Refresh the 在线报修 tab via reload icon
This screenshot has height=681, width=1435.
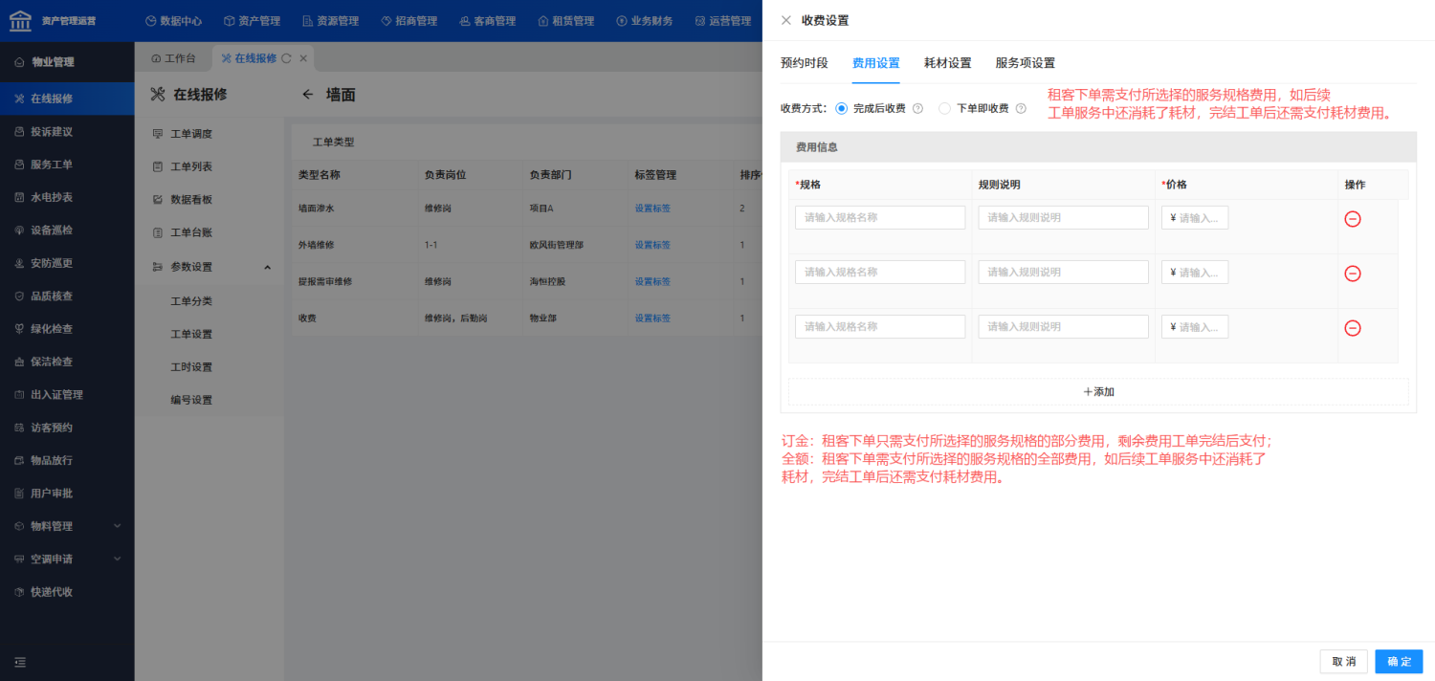click(286, 58)
